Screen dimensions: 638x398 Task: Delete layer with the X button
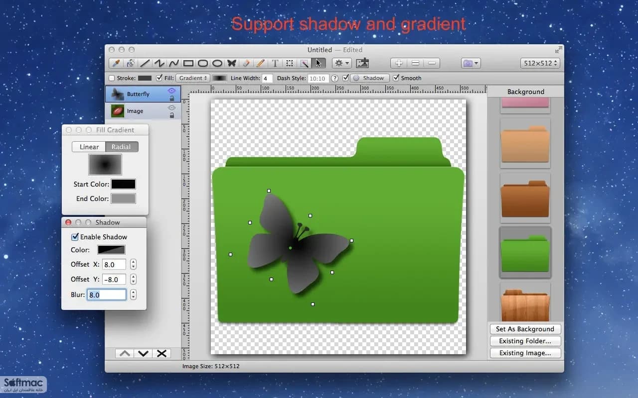pyautogui.click(x=161, y=353)
